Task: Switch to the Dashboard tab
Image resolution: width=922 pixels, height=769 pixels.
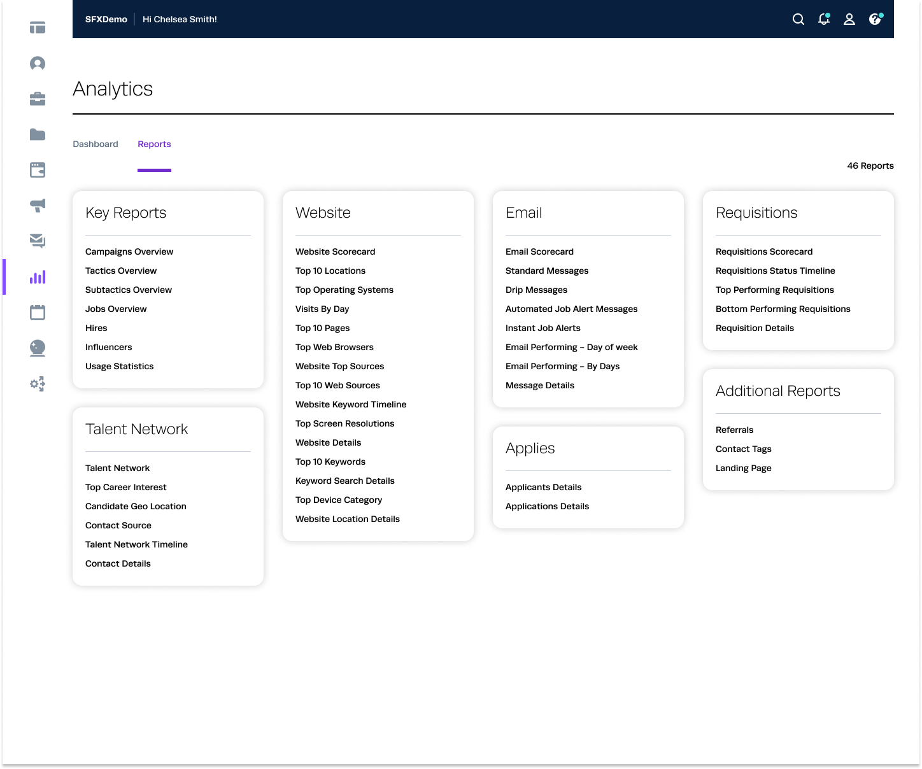Action: (96, 144)
